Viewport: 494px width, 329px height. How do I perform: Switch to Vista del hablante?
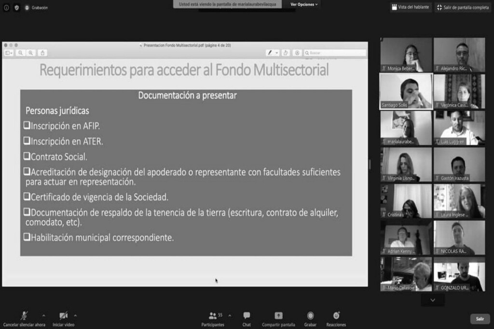tap(410, 7)
